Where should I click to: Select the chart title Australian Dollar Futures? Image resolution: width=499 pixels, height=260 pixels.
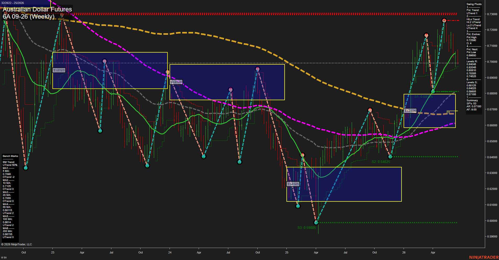[x=37, y=9]
